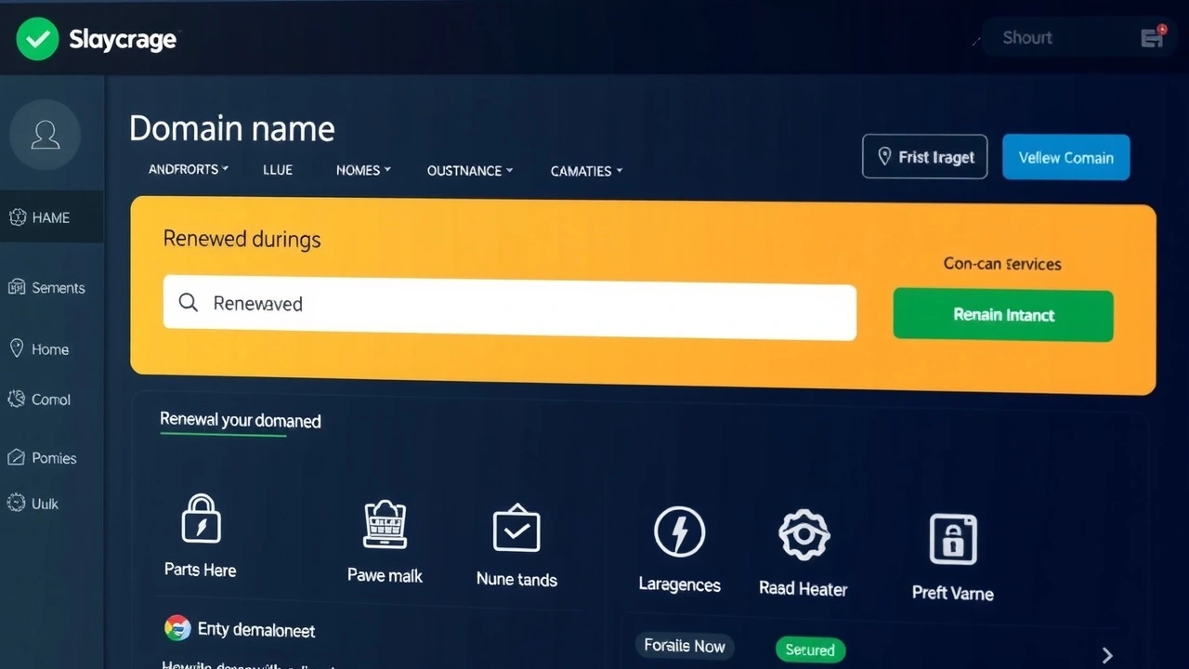Click the Nune tands checkbox icon
Viewport: 1189px width, 669px height.
tap(516, 529)
